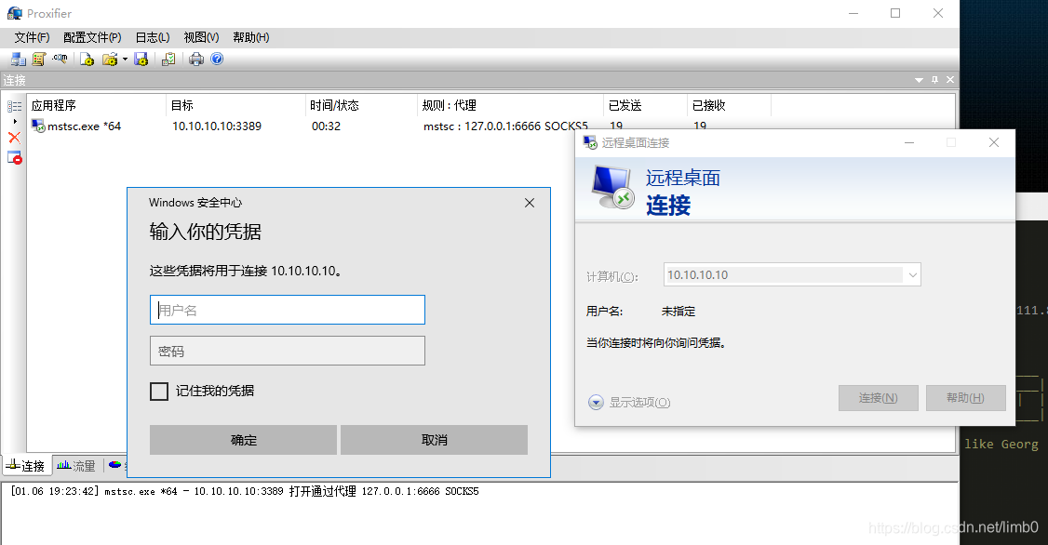Open the 日志(L) menu

tap(153, 37)
